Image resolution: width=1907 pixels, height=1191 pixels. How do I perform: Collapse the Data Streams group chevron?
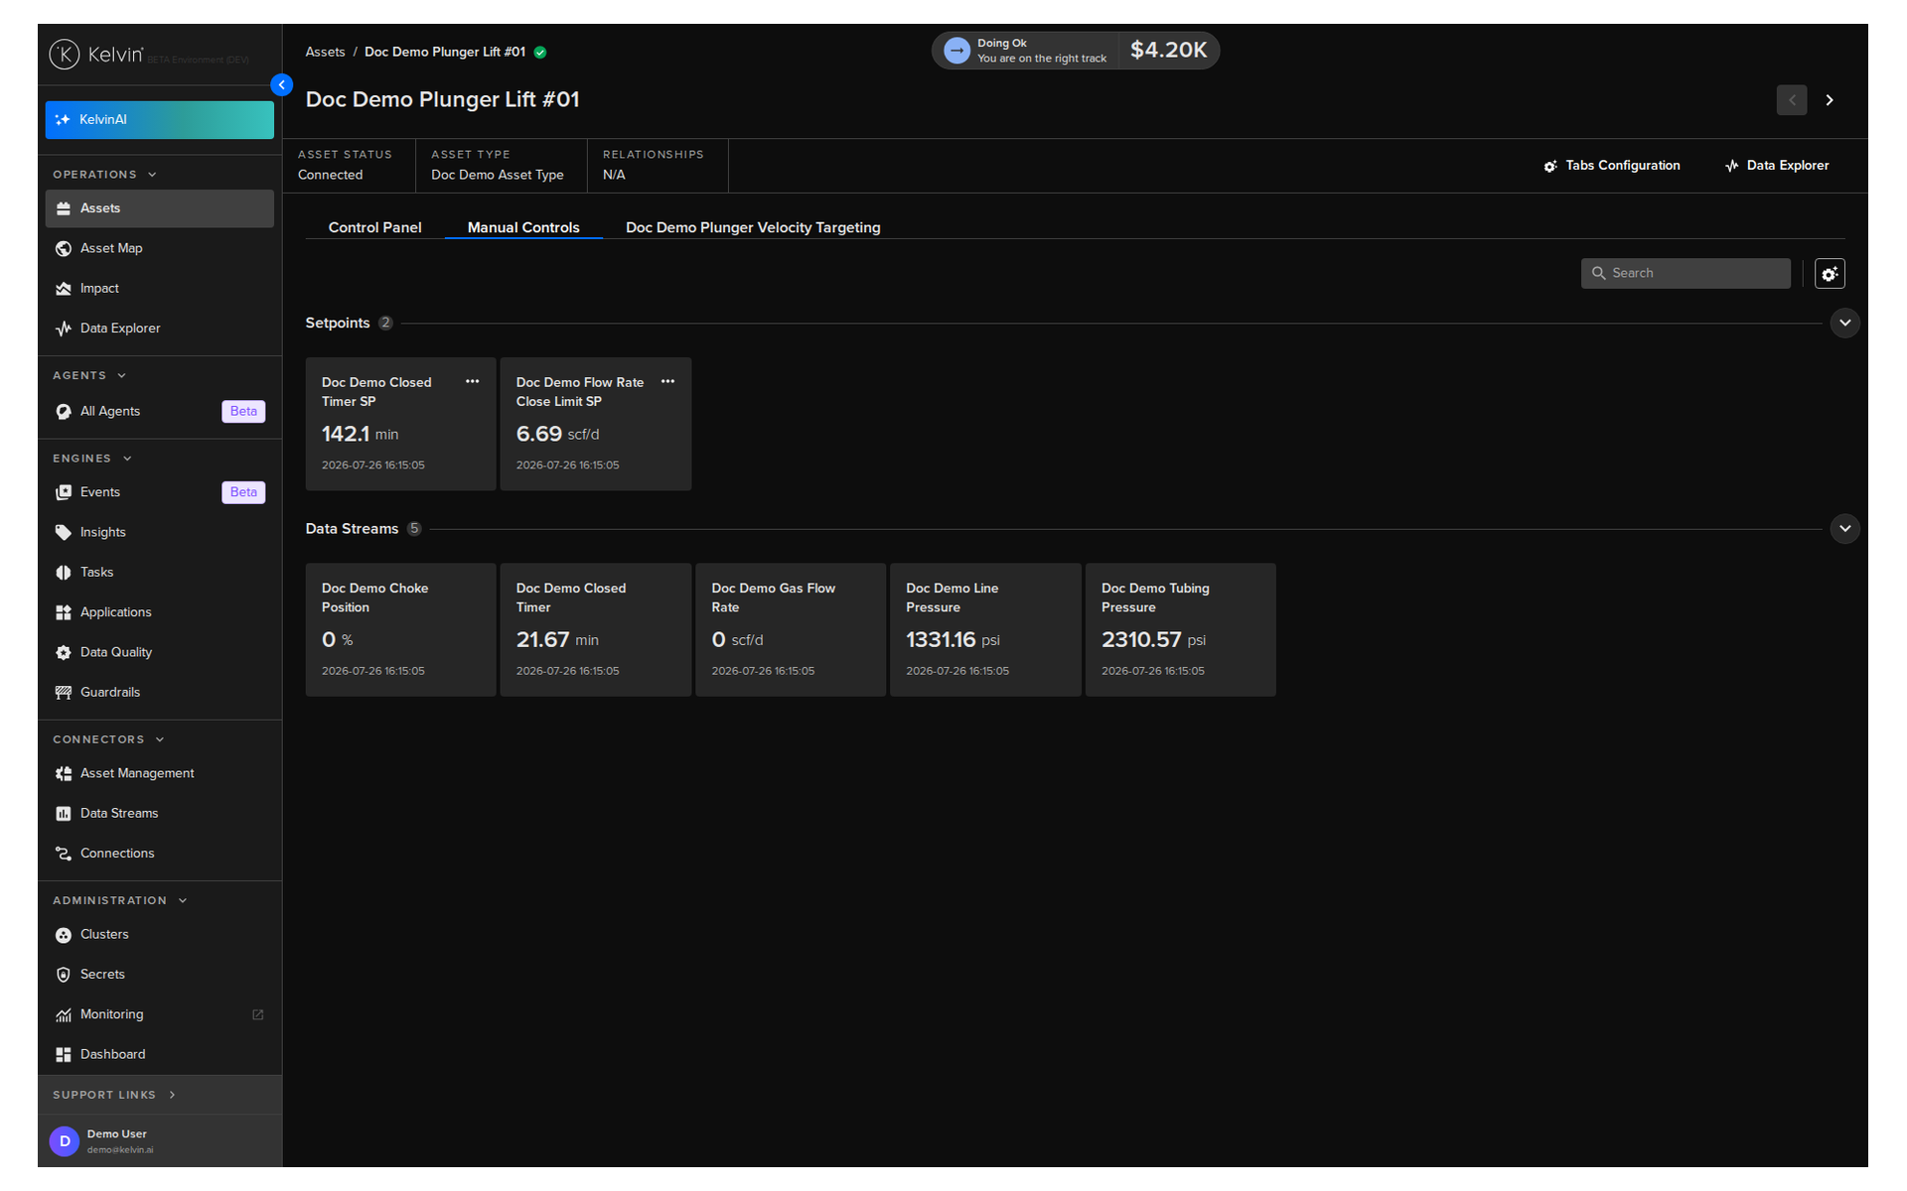(1844, 529)
